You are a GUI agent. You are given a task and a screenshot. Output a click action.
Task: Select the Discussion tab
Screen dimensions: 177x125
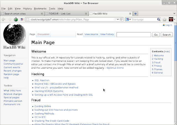[x=43, y=34]
